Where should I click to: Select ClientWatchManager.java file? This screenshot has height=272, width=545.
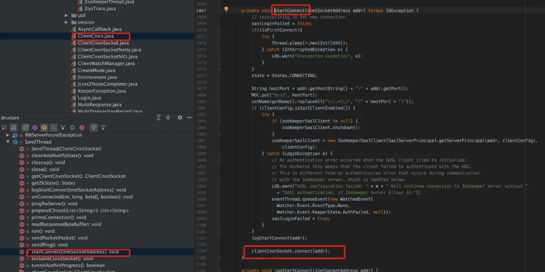click(106, 63)
